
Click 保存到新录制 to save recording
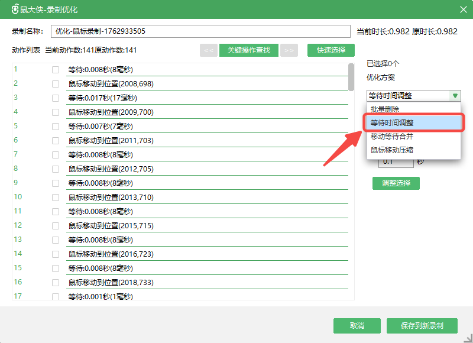[422, 326]
